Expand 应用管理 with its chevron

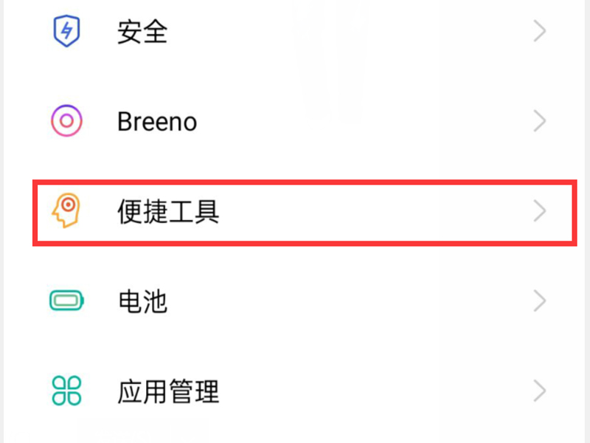pyautogui.click(x=540, y=391)
